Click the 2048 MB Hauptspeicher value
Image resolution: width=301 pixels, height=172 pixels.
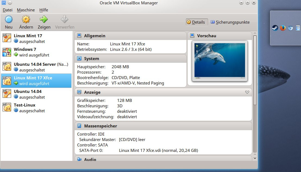(x=120, y=67)
